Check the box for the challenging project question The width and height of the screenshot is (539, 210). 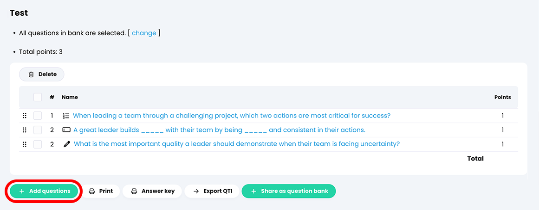tap(38, 116)
